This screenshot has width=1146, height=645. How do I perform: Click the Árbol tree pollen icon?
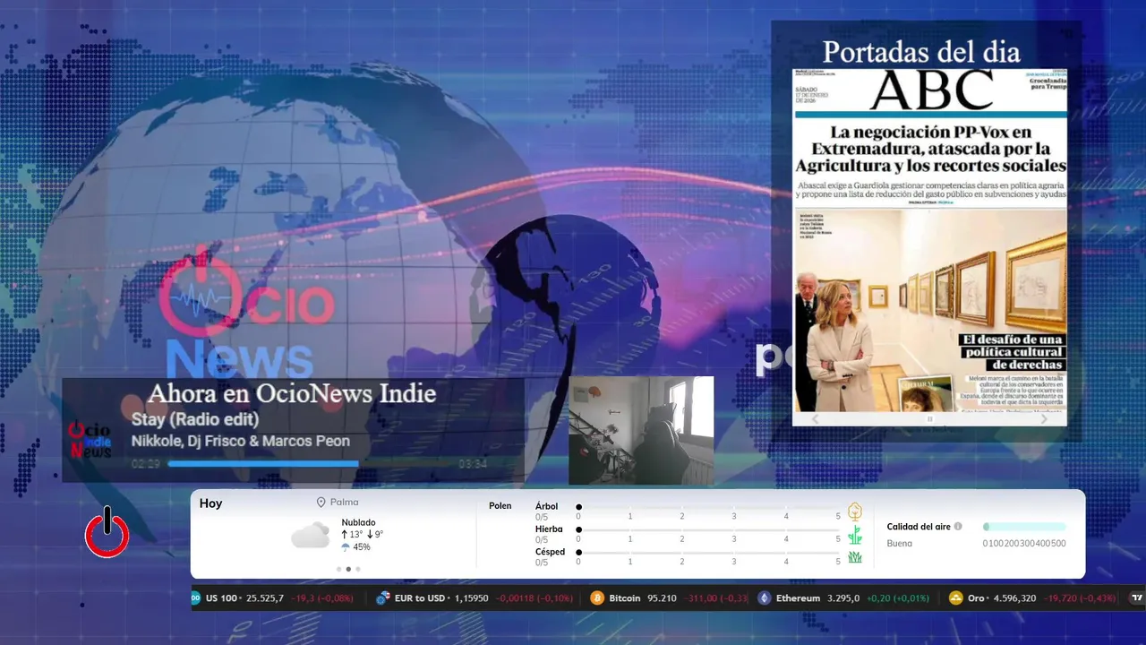pyautogui.click(x=855, y=512)
